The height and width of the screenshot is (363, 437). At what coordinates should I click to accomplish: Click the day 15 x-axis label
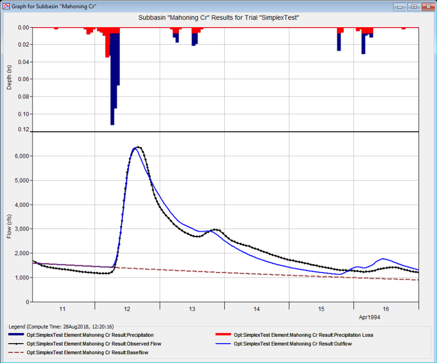[x=321, y=309]
